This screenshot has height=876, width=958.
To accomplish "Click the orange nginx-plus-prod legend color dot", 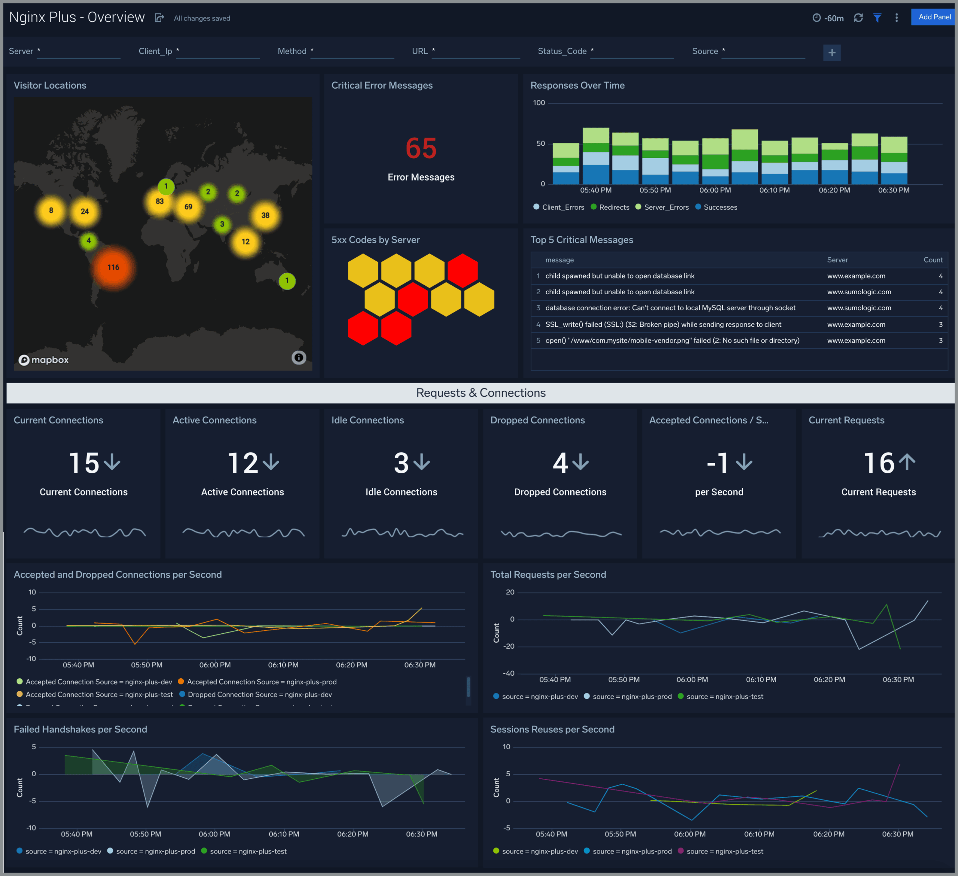I will (x=181, y=682).
